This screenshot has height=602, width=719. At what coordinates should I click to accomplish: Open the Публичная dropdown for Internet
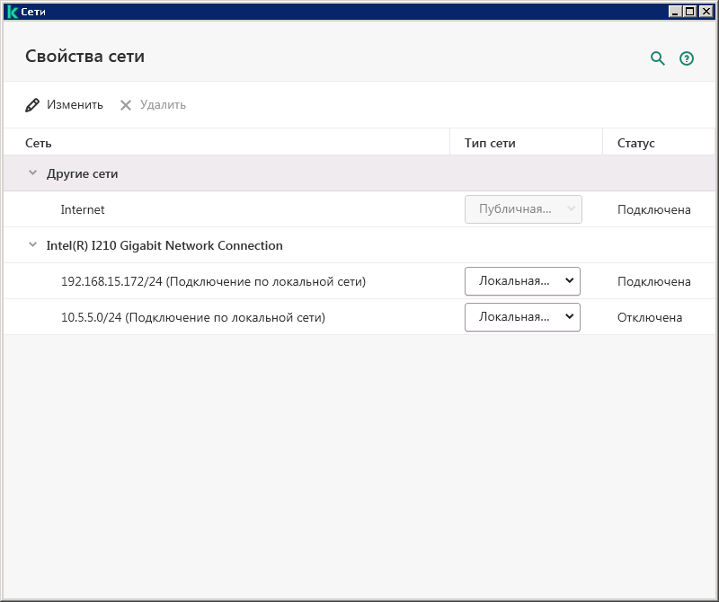point(523,209)
